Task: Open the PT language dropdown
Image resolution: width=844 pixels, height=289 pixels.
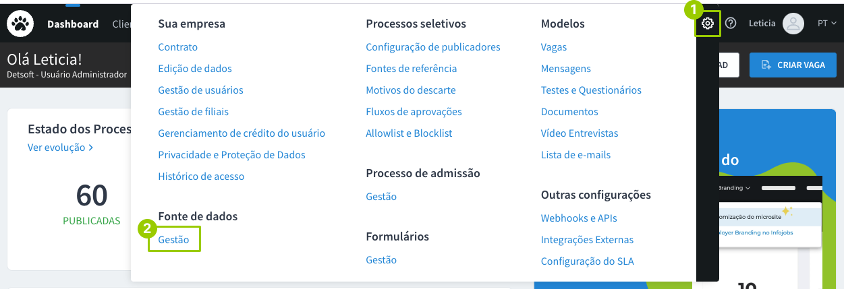Action: [826, 24]
